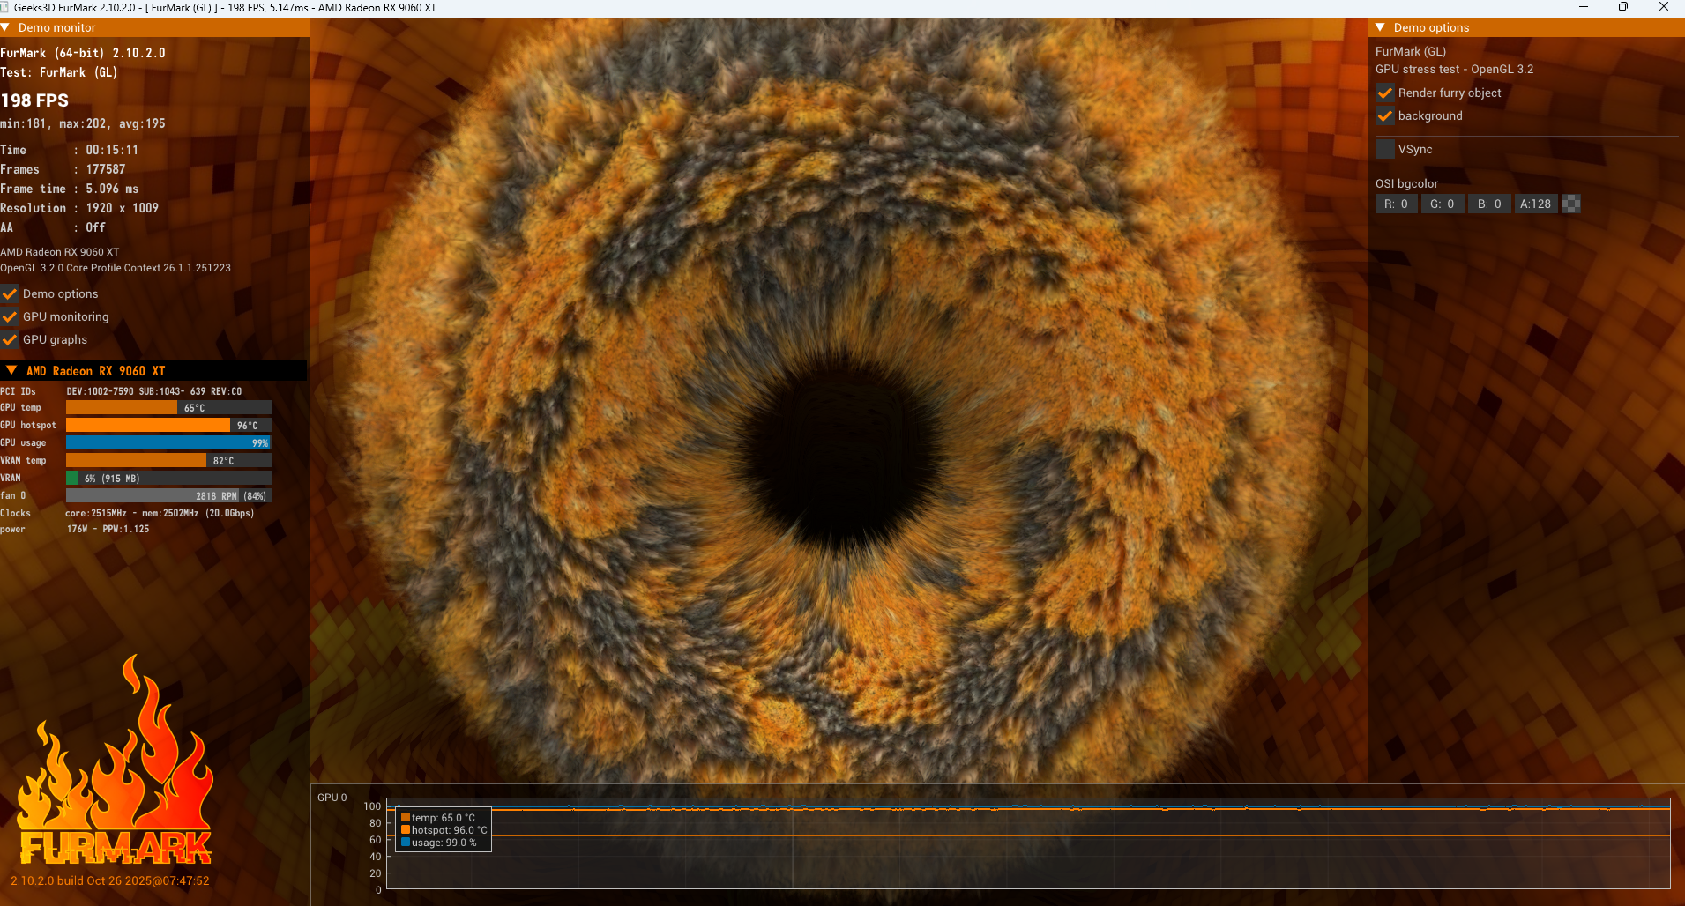Click the Frames "177587" value
Screen dimensions: 1685x906
click(x=106, y=169)
